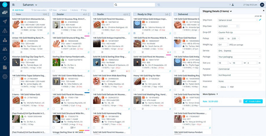The height and width of the screenshot is (136, 266).
Task: Expand More Options in shipping panel
Action: coord(210,94)
